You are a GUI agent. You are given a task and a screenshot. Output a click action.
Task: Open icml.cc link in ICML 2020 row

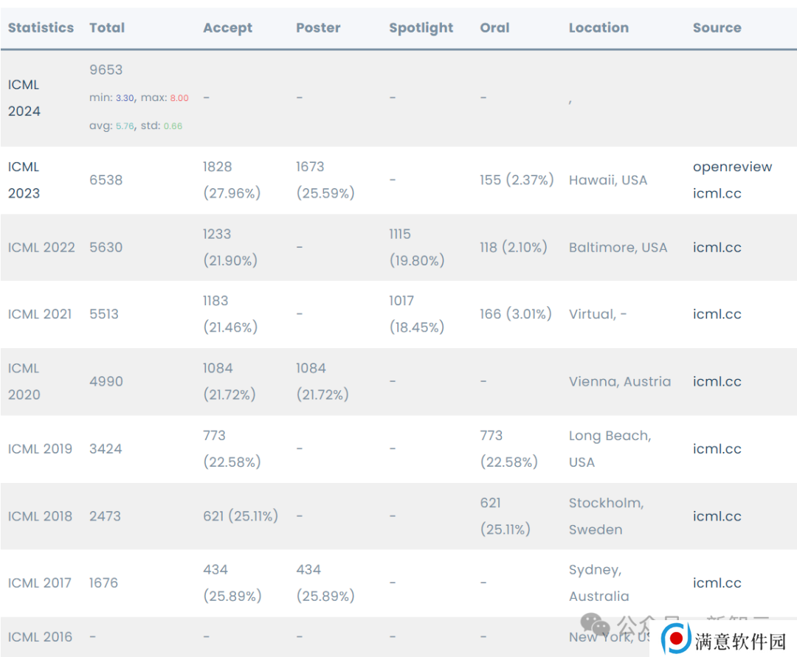click(717, 381)
